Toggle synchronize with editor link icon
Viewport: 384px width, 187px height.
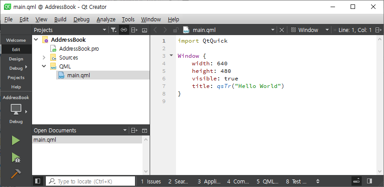(124, 30)
